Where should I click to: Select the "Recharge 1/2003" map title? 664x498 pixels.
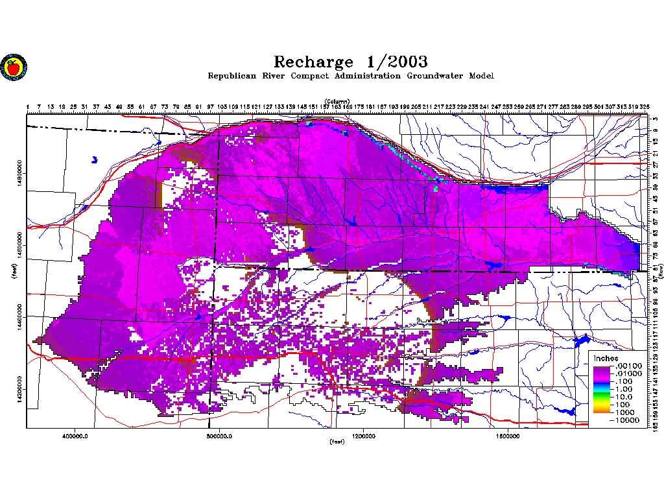(351, 62)
